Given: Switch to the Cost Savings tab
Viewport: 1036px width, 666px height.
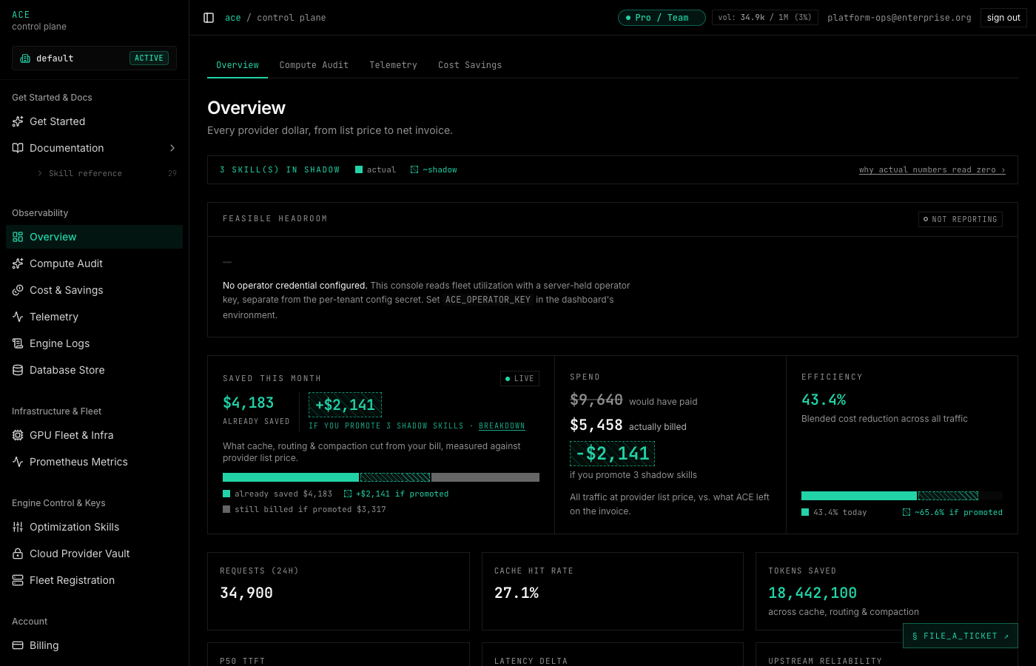Looking at the screenshot, I should [x=470, y=65].
